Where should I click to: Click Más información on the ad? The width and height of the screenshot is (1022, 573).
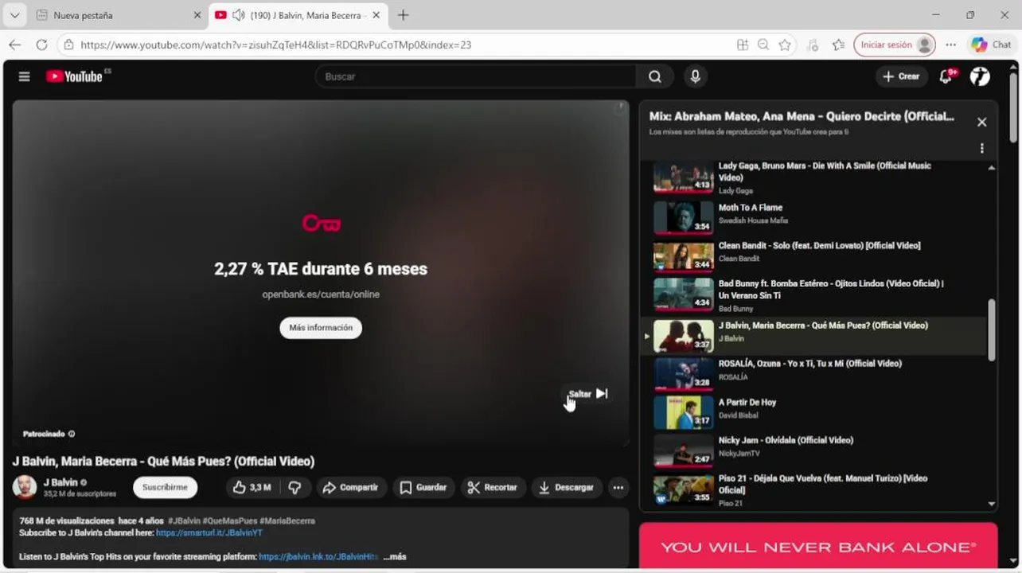point(321,328)
